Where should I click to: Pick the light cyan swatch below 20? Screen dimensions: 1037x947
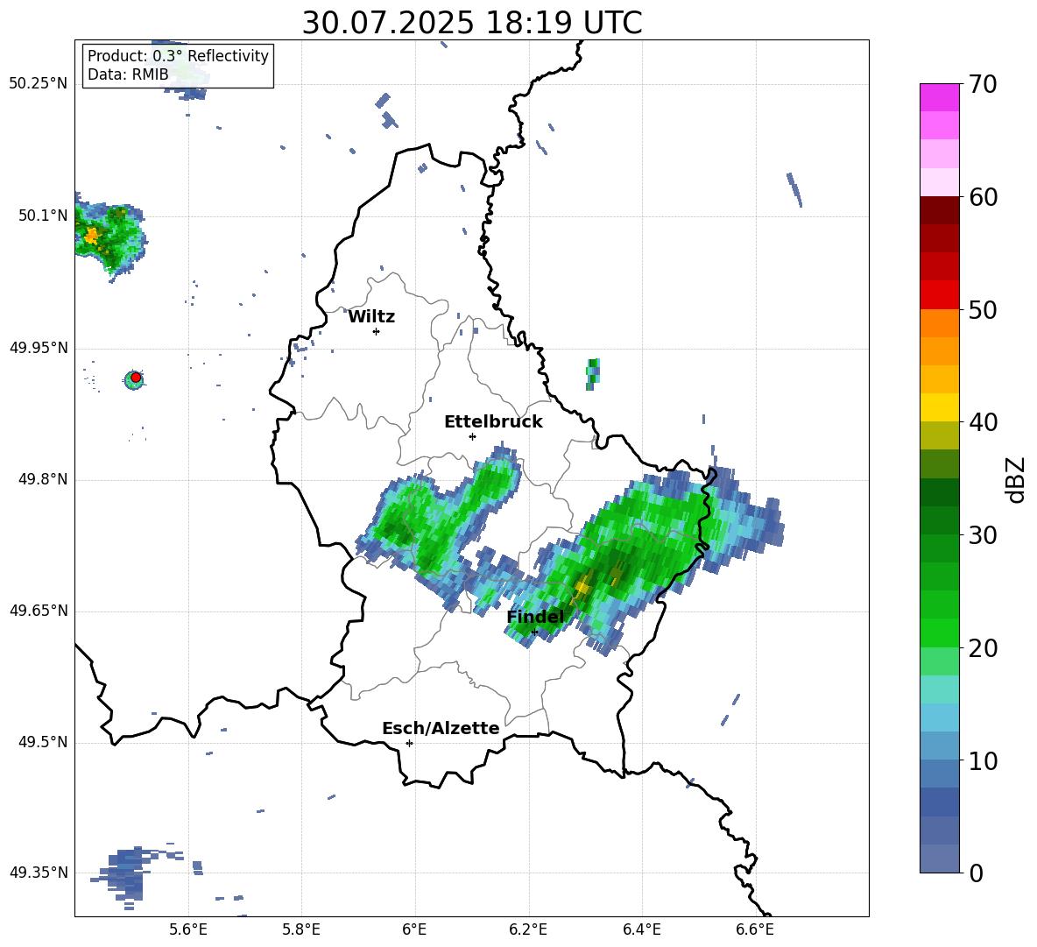(939, 689)
